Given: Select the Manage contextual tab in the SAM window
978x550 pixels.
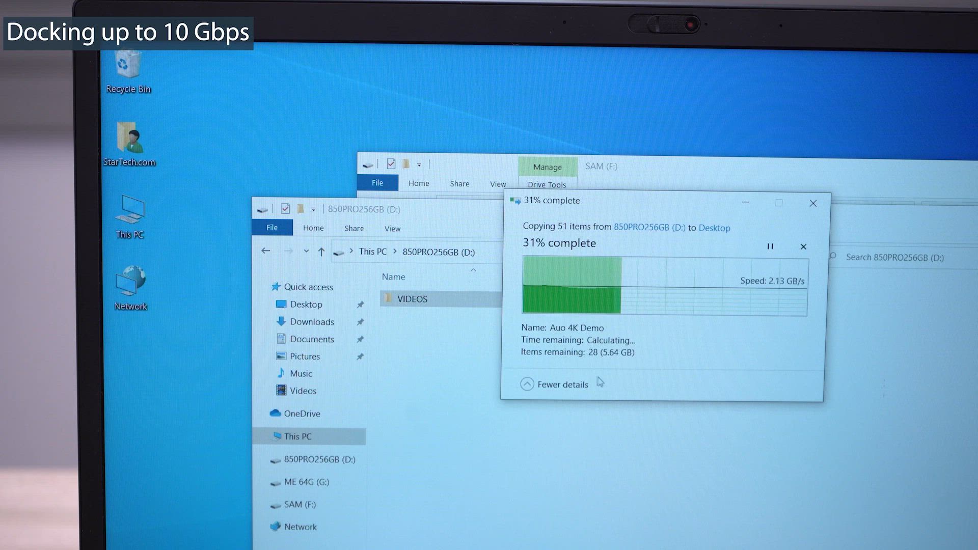Looking at the screenshot, I should 548,167.
